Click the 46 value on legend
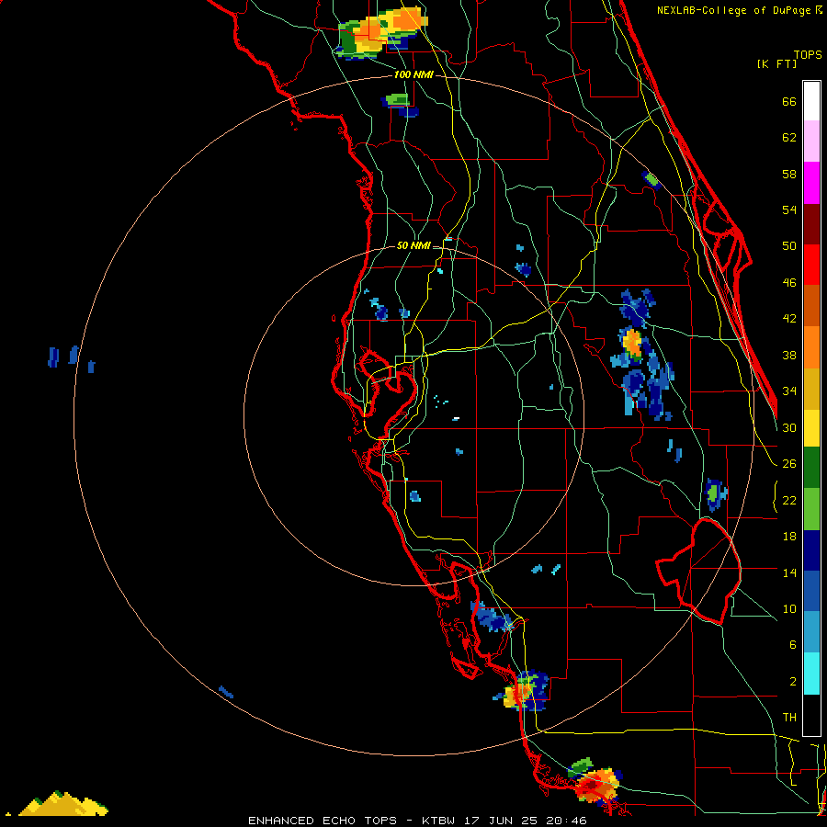Viewport: 827px width, 827px height. pos(789,283)
